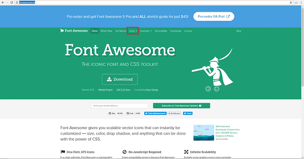Open the Get Started nav item
The image size is (304, 159).
(x=121, y=31)
